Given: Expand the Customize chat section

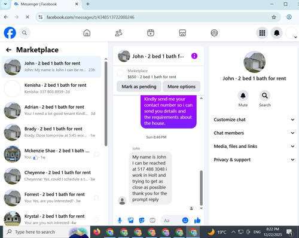Looking at the screenshot, I should tap(254, 120).
